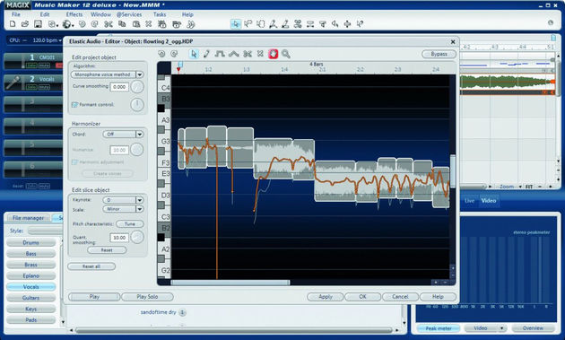Open the Scale dropdown set to Minor

tap(123, 209)
